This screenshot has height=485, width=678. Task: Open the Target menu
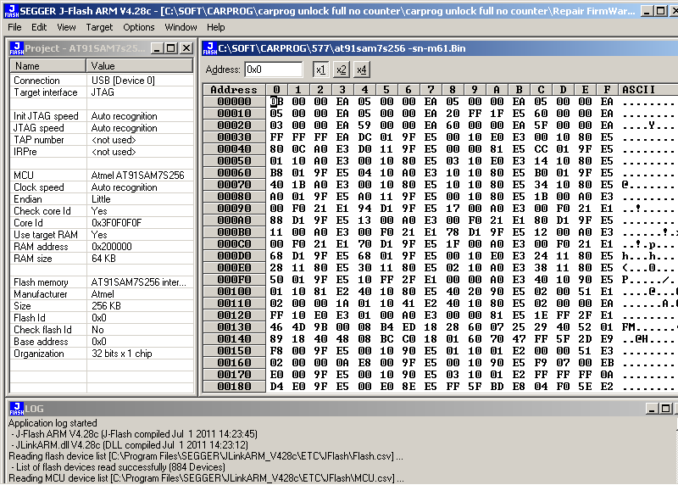[99, 27]
